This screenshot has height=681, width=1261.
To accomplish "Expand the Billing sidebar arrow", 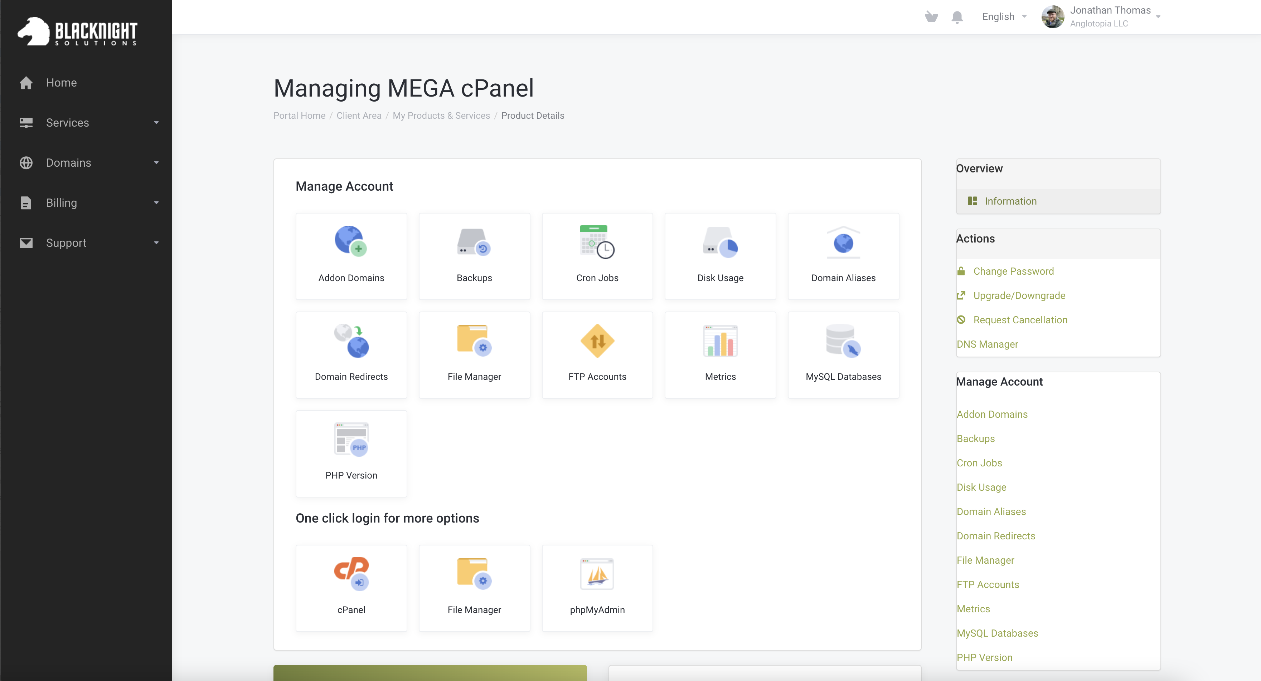I will (156, 203).
